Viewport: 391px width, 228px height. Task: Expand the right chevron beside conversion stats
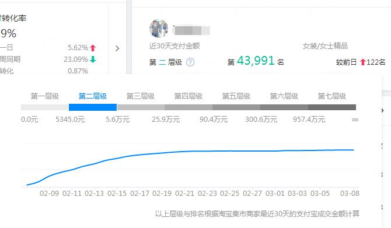pyautogui.click(x=117, y=48)
